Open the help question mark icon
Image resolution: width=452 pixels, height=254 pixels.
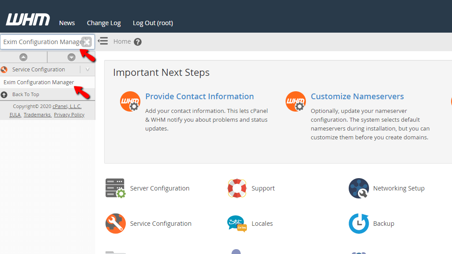tap(138, 42)
